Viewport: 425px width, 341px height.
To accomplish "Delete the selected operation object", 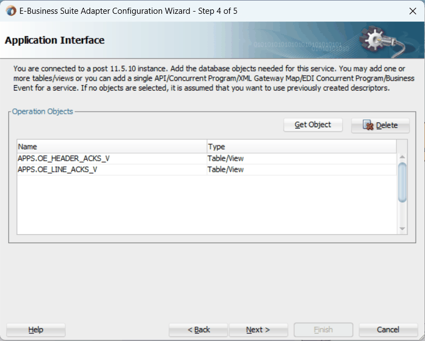I will (380, 125).
